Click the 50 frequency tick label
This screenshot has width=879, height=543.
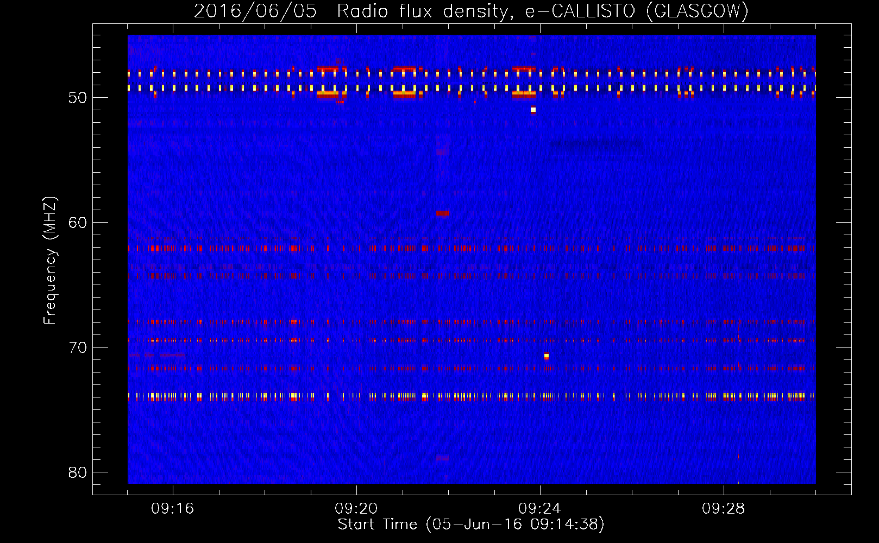[x=78, y=98]
